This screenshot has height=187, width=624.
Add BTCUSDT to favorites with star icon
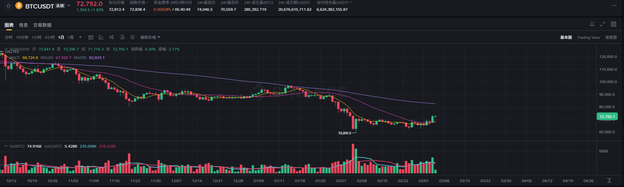point(8,6)
